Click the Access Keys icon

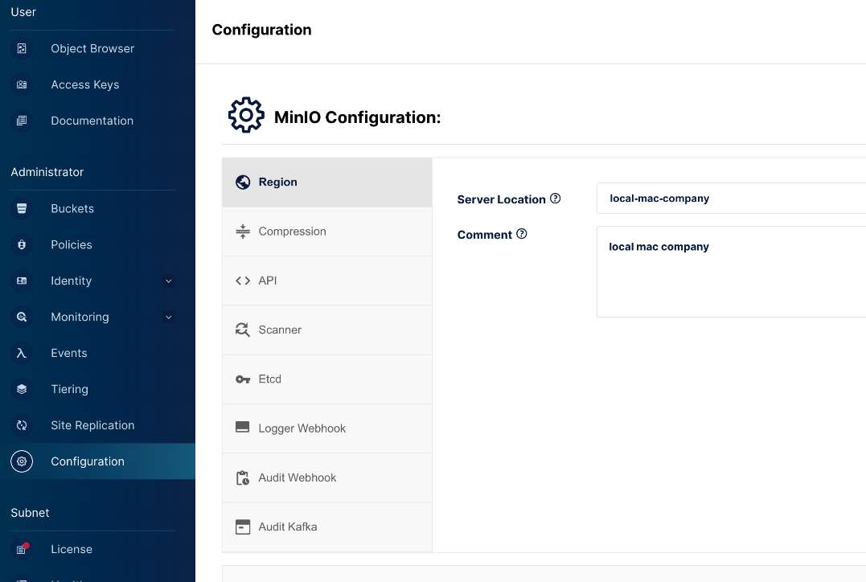pos(22,84)
